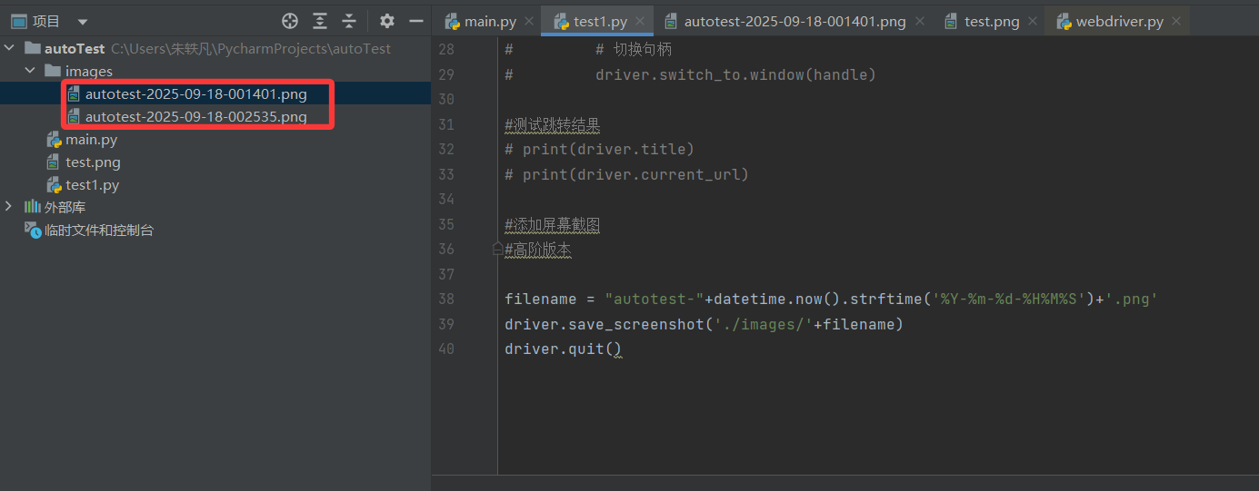Select autotest-2025-09-18-001401.png in project tree

[195, 93]
